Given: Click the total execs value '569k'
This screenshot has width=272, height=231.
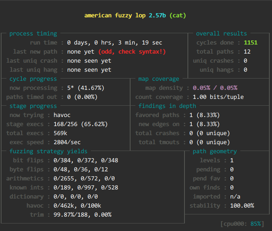Looking at the screenshot, I should [60, 133].
